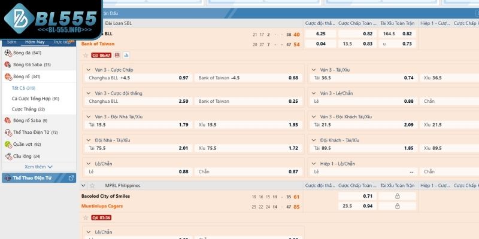Screen dimensions: 479x239
Task: Toggle favorite star for MPBL Philippines league
Action: pyautogui.click(x=92, y=186)
